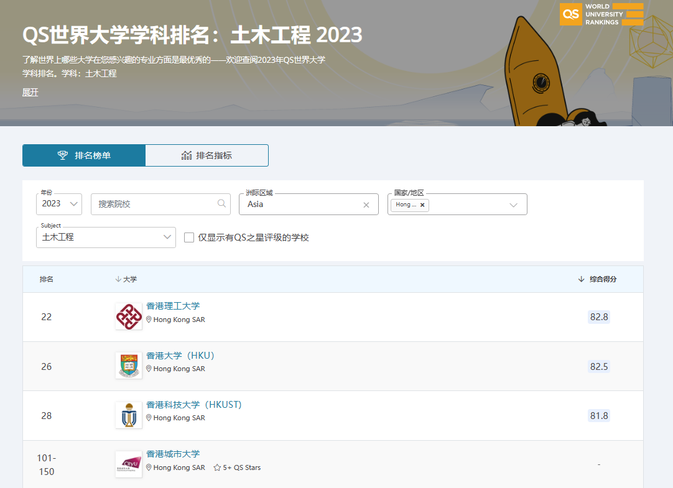Switch to the 排名榜单 tab
The height and width of the screenshot is (488, 673).
point(84,155)
